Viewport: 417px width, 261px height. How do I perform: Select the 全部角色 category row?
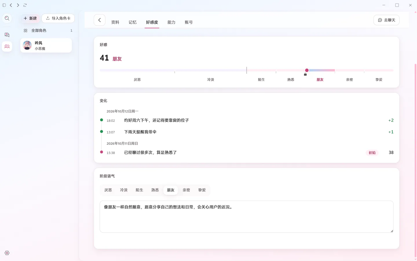pos(48,30)
